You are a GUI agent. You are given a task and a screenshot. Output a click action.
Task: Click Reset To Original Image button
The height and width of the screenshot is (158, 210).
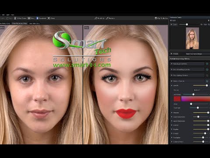point(194,54)
